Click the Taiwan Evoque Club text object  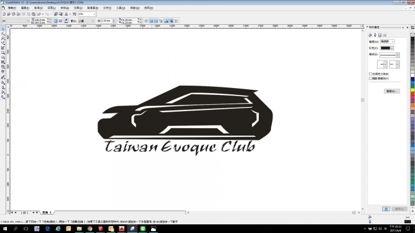click(x=180, y=147)
